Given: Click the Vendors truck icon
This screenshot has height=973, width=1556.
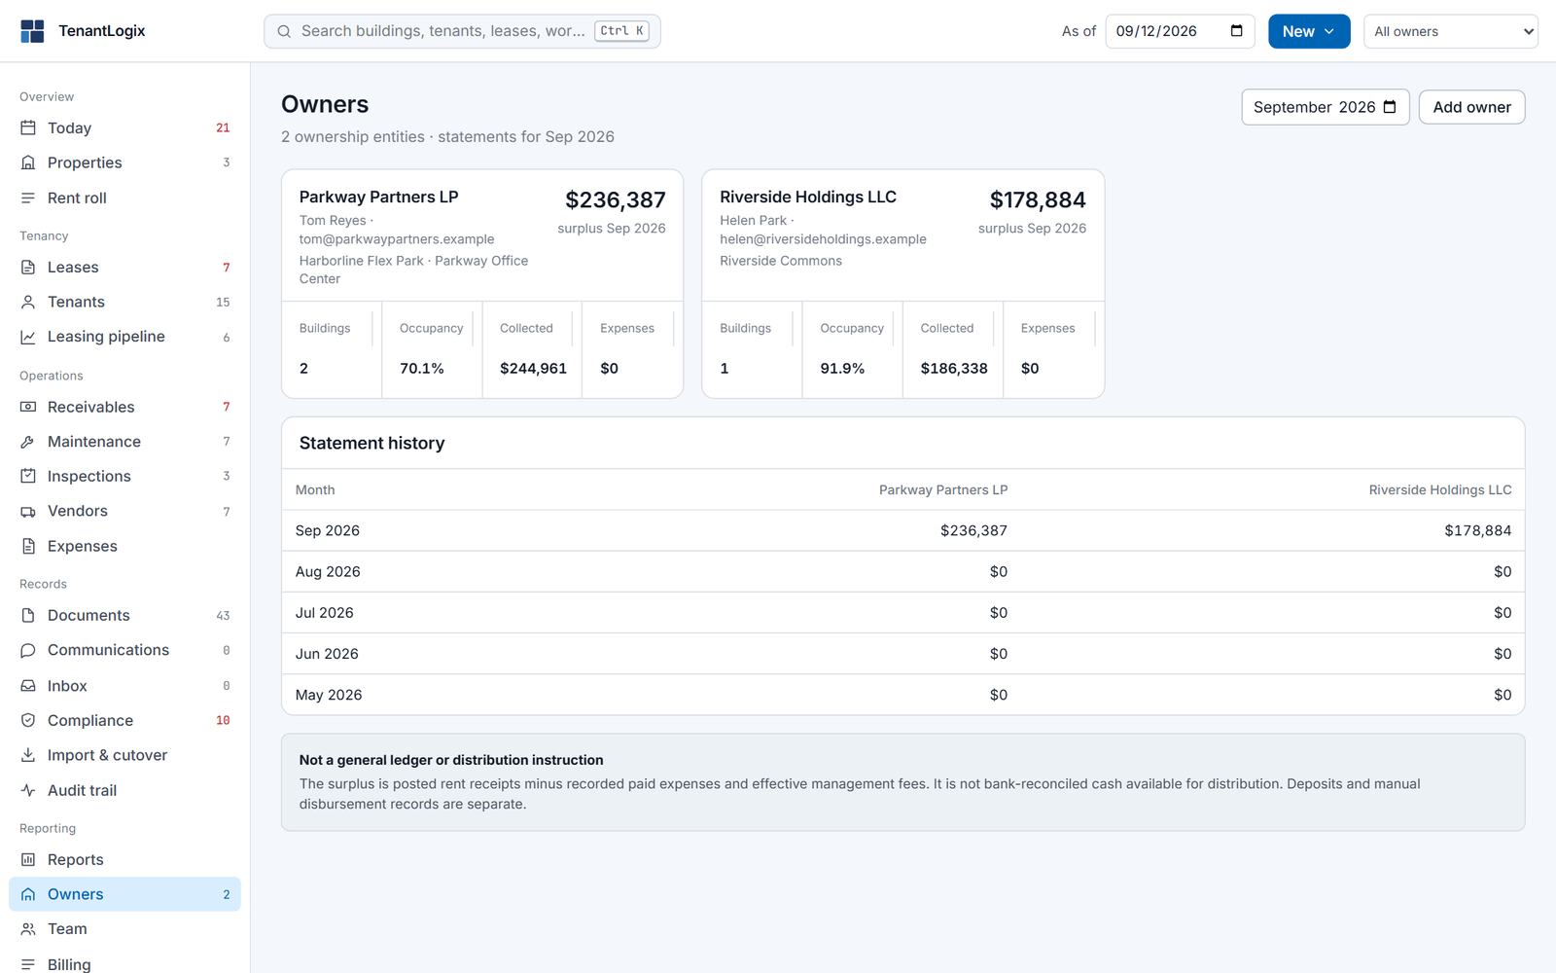Looking at the screenshot, I should 28,511.
